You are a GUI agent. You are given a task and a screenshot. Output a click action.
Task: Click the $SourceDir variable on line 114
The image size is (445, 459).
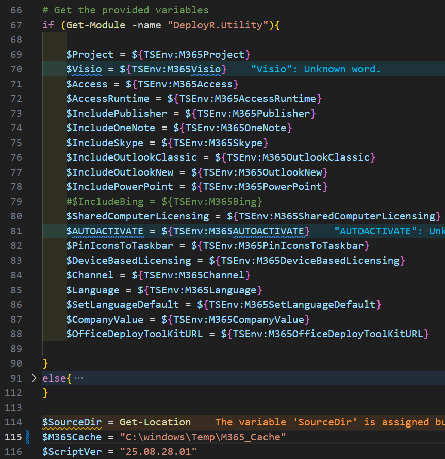pos(72,422)
